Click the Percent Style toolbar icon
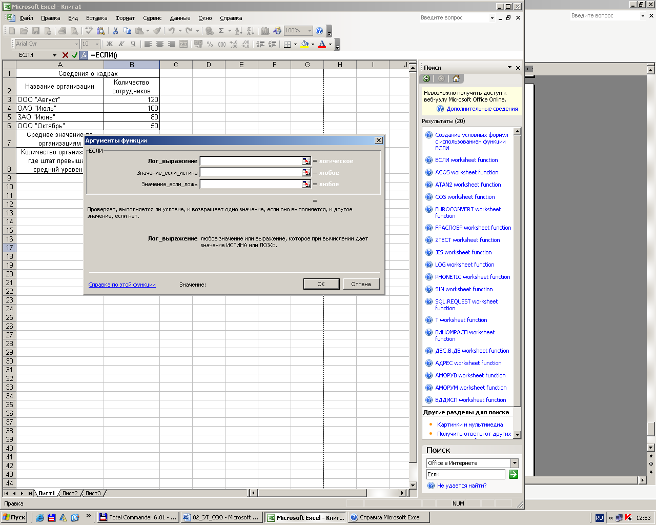This screenshot has width=656, height=525. (210, 44)
